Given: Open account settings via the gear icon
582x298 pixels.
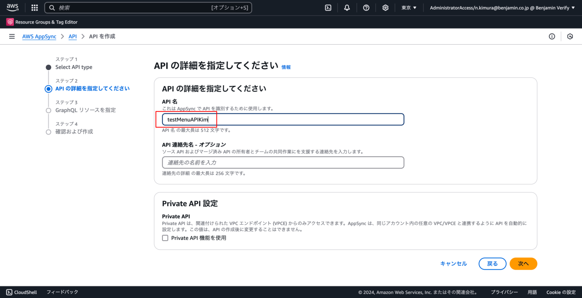Looking at the screenshot, I should tap(385, 7).
